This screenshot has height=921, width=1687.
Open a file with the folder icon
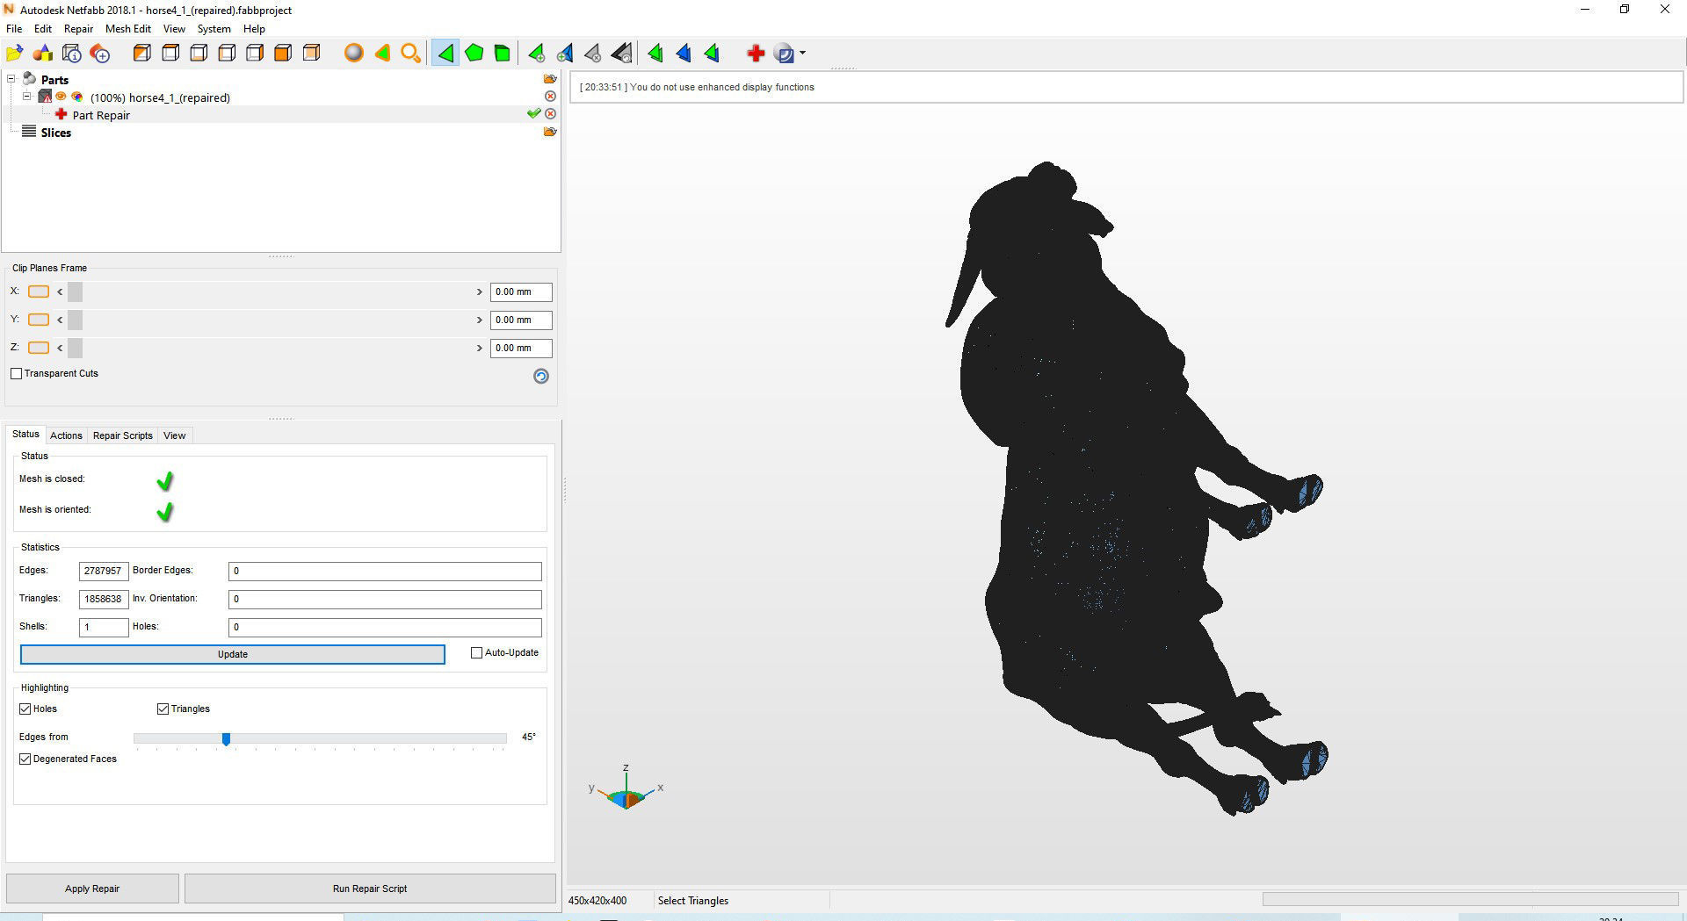(15, 54)
